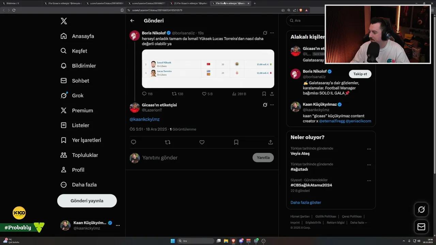This screenshot has height=245, width=436.
Task: Open more options for #ağıztadı trend
Action: click(369, 165)
